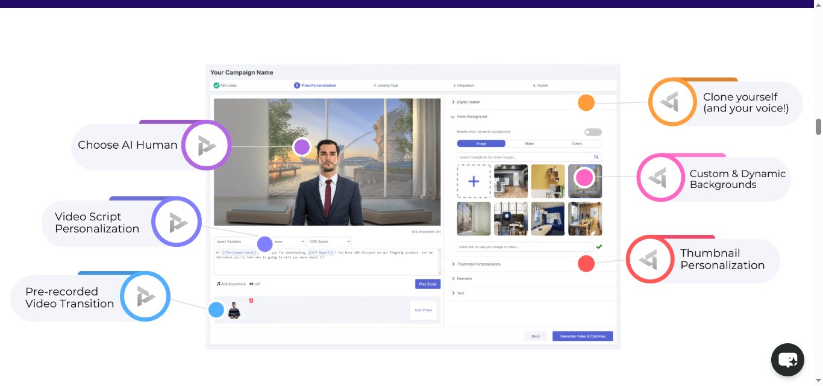
Task: Go to the Publish step
Action: (x=540, y=86)
